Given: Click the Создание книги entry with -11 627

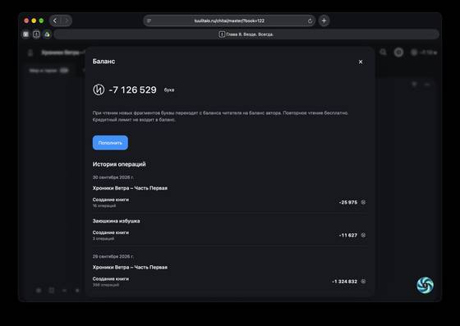Looking at the screenshot, I should coord(229,235).
